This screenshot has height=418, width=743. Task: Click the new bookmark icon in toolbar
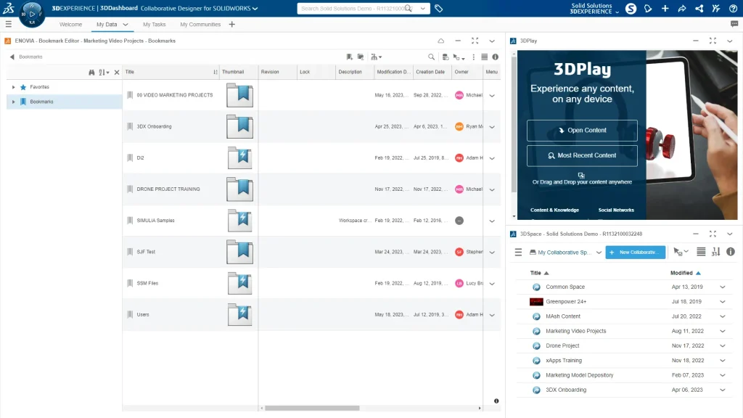tap(349, 57)
